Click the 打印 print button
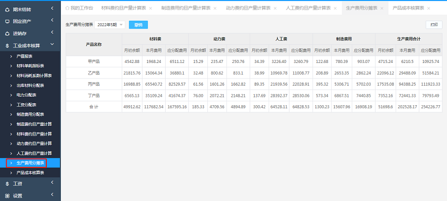The height and width of the screenshot is (201, 447). click(x=434, y=25)
